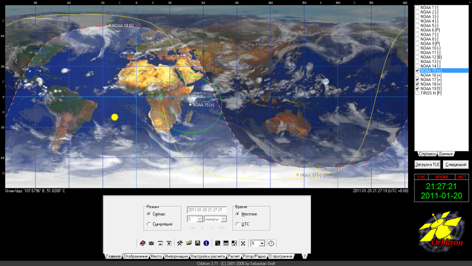The width and height of the screenshot is (472, 266).
Task: Select the NOAA 12 [B] list row
Action: (442, 57)
